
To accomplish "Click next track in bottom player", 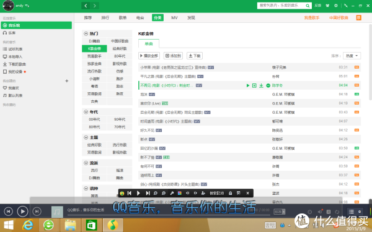I will [37, 212].
